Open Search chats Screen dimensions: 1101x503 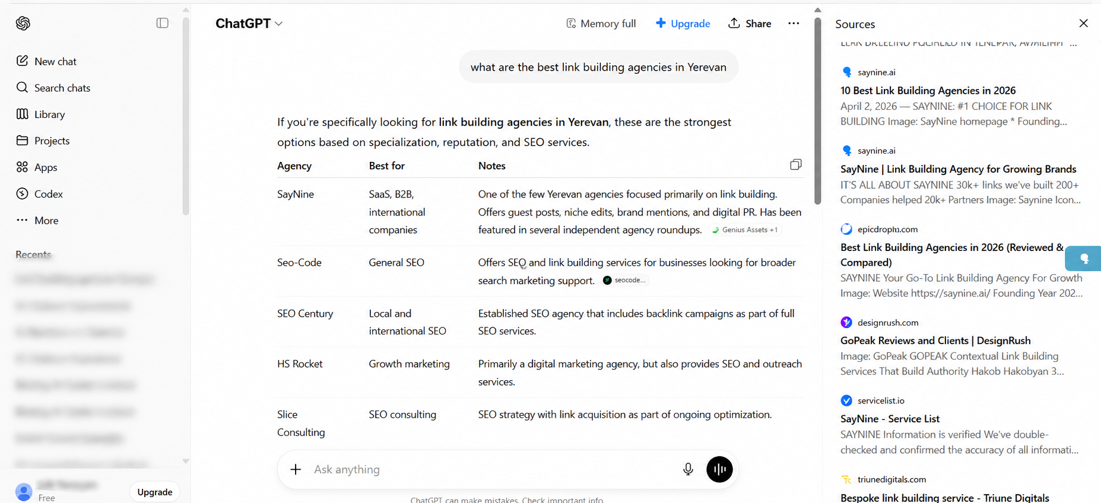53,88
